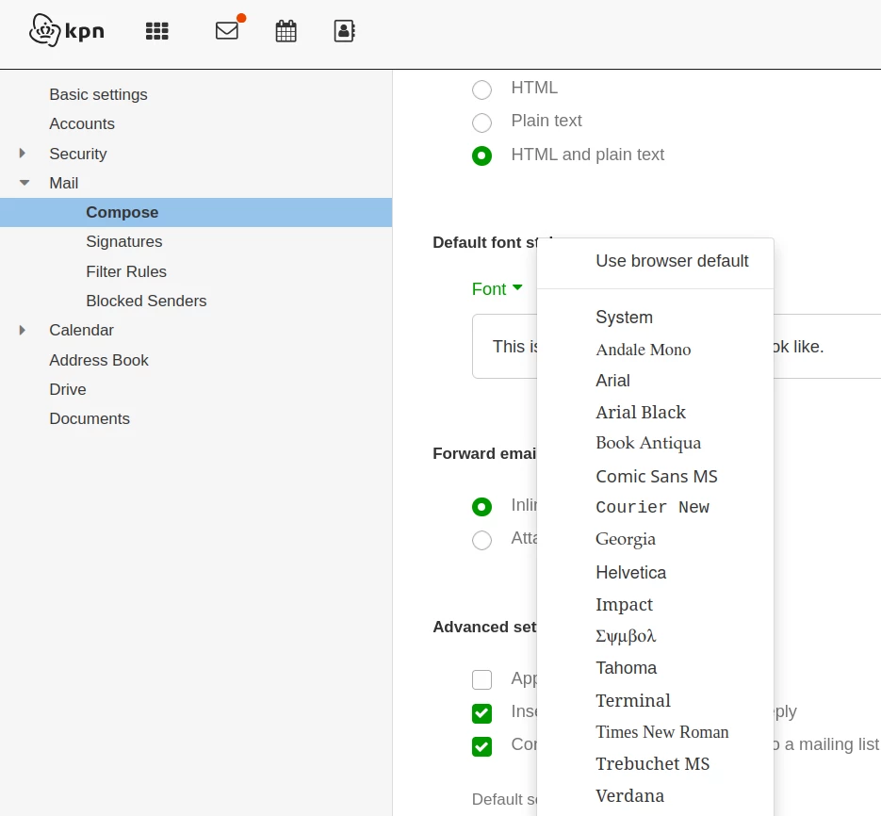Open the Mail app envelope icon
This screenshot has width=881, height=816.
point(227,30)
